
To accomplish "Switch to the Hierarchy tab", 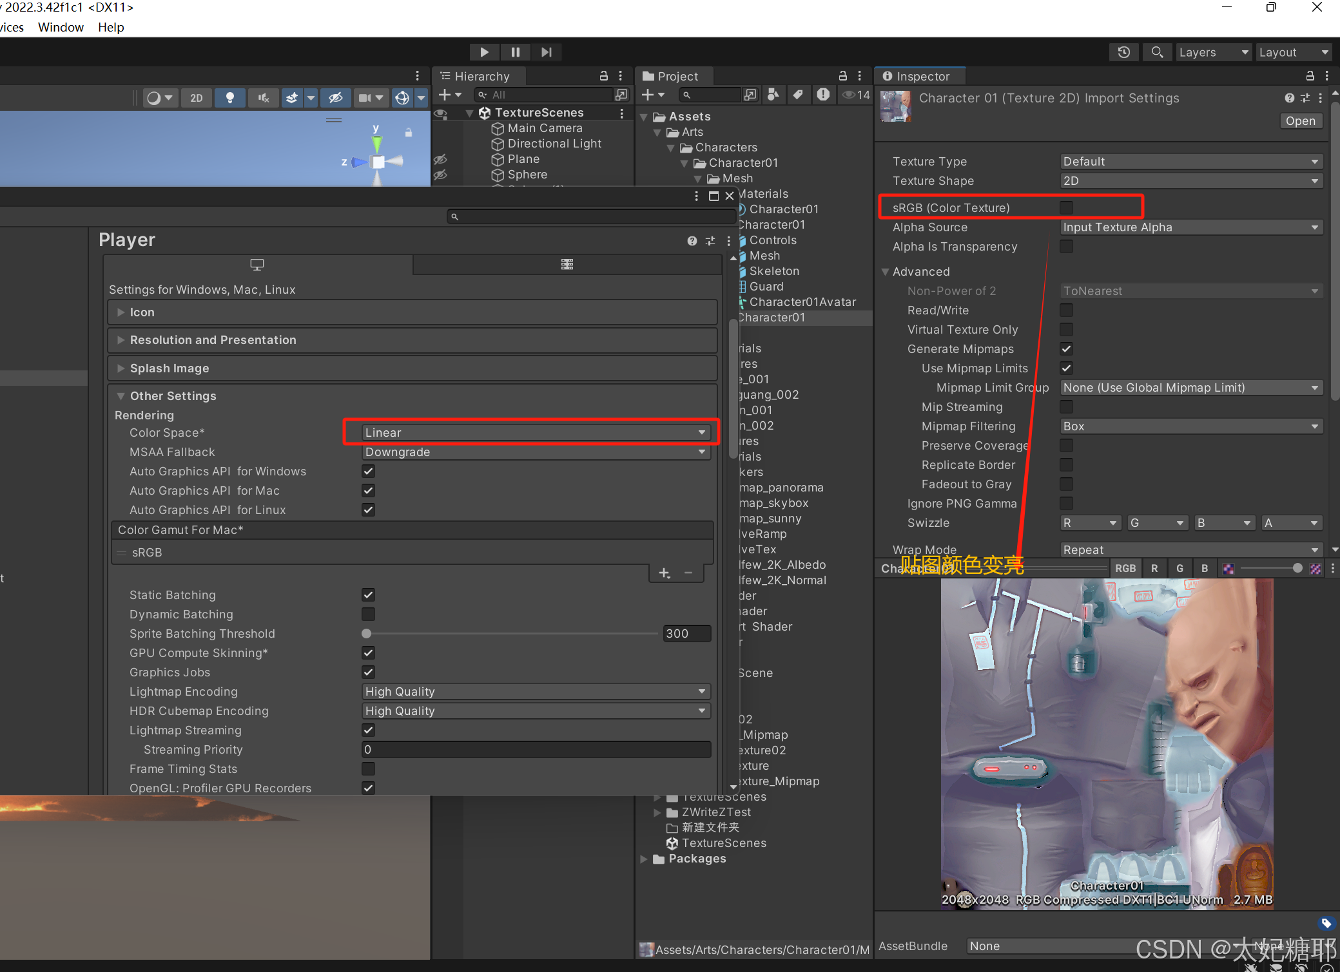I will 481,76.
